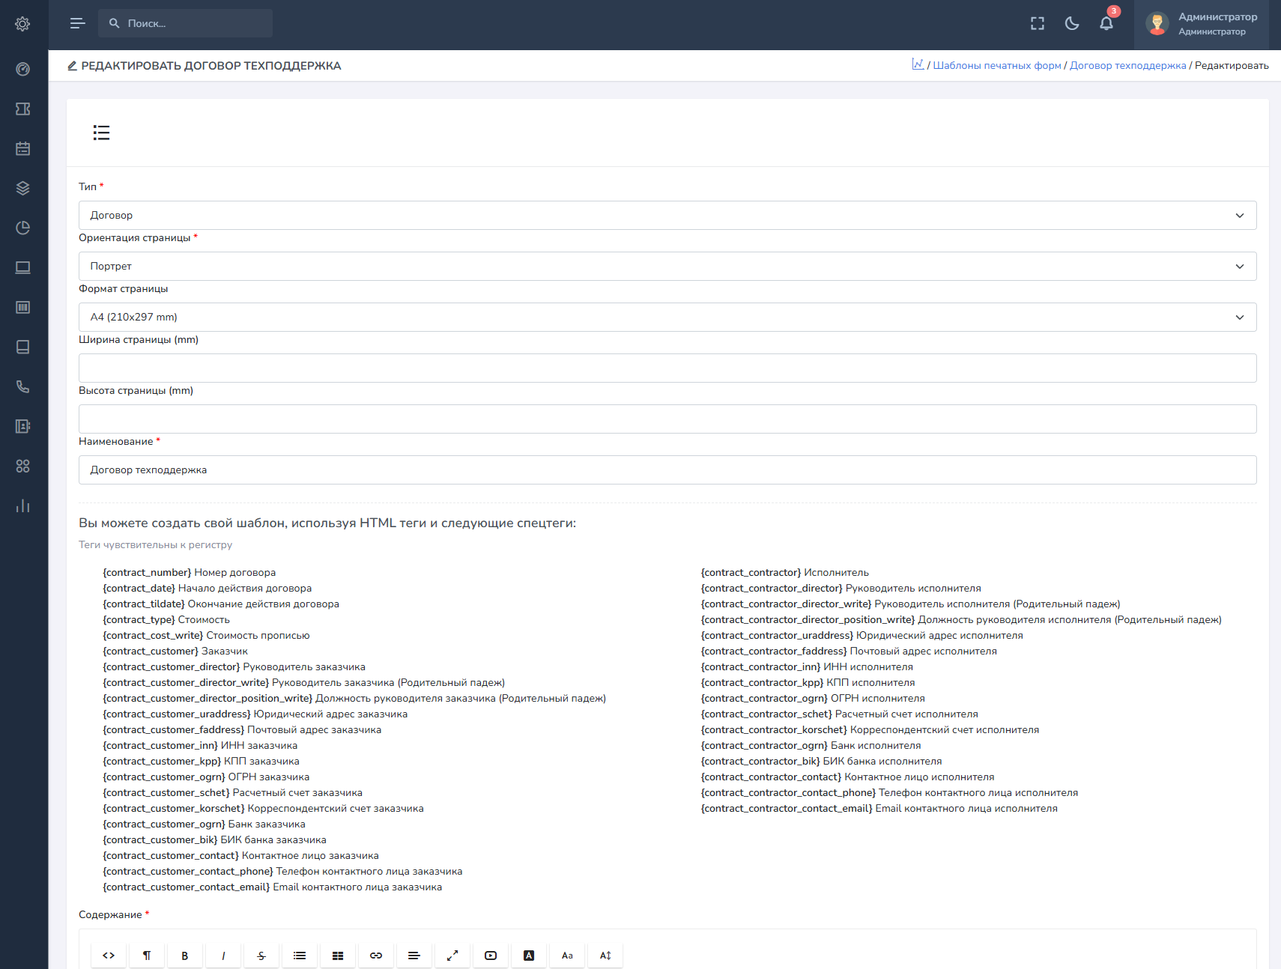Open the phone icon in the sidebar
This screenshot has height=969, width=1281.
pos(23,387)
